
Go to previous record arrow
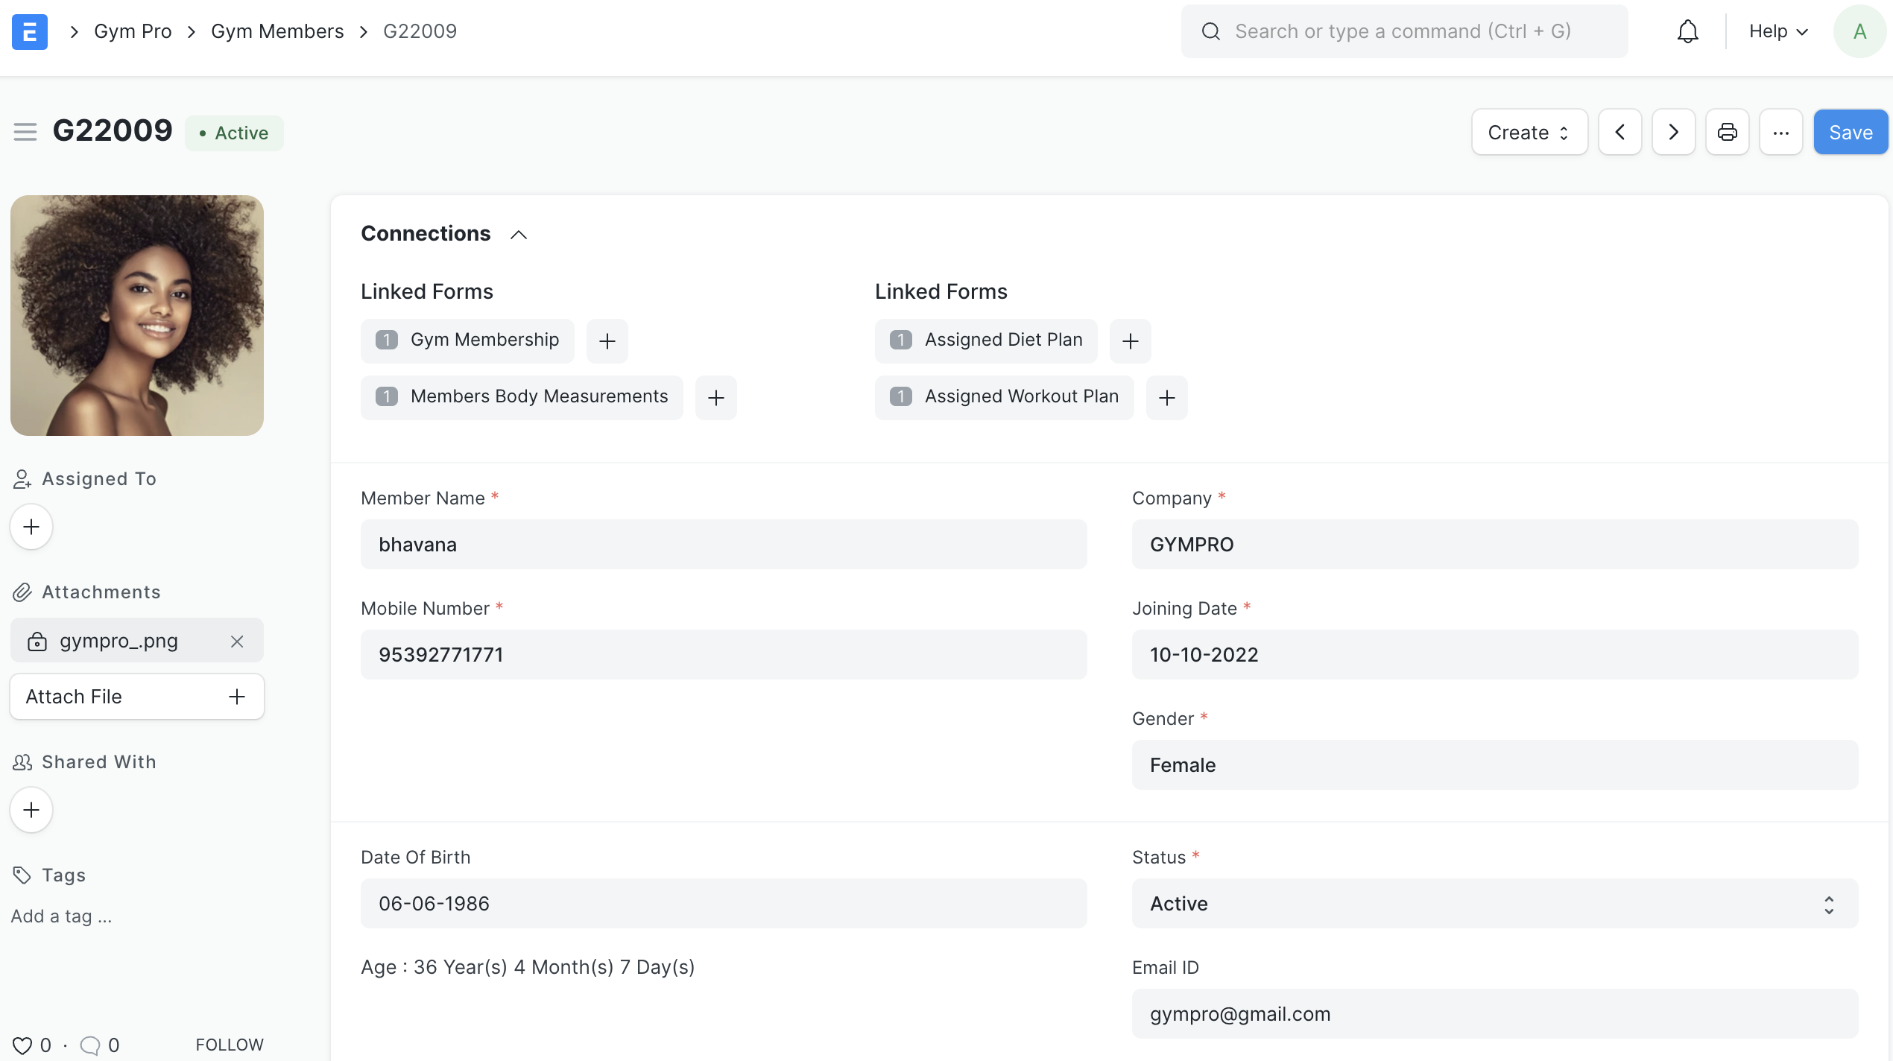(1619, 133)
